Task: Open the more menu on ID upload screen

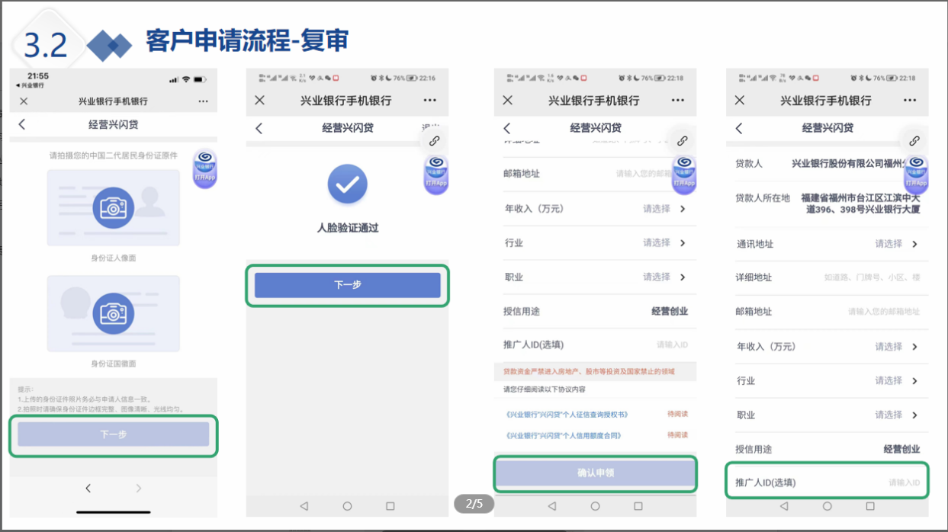Action: (203, 101)
